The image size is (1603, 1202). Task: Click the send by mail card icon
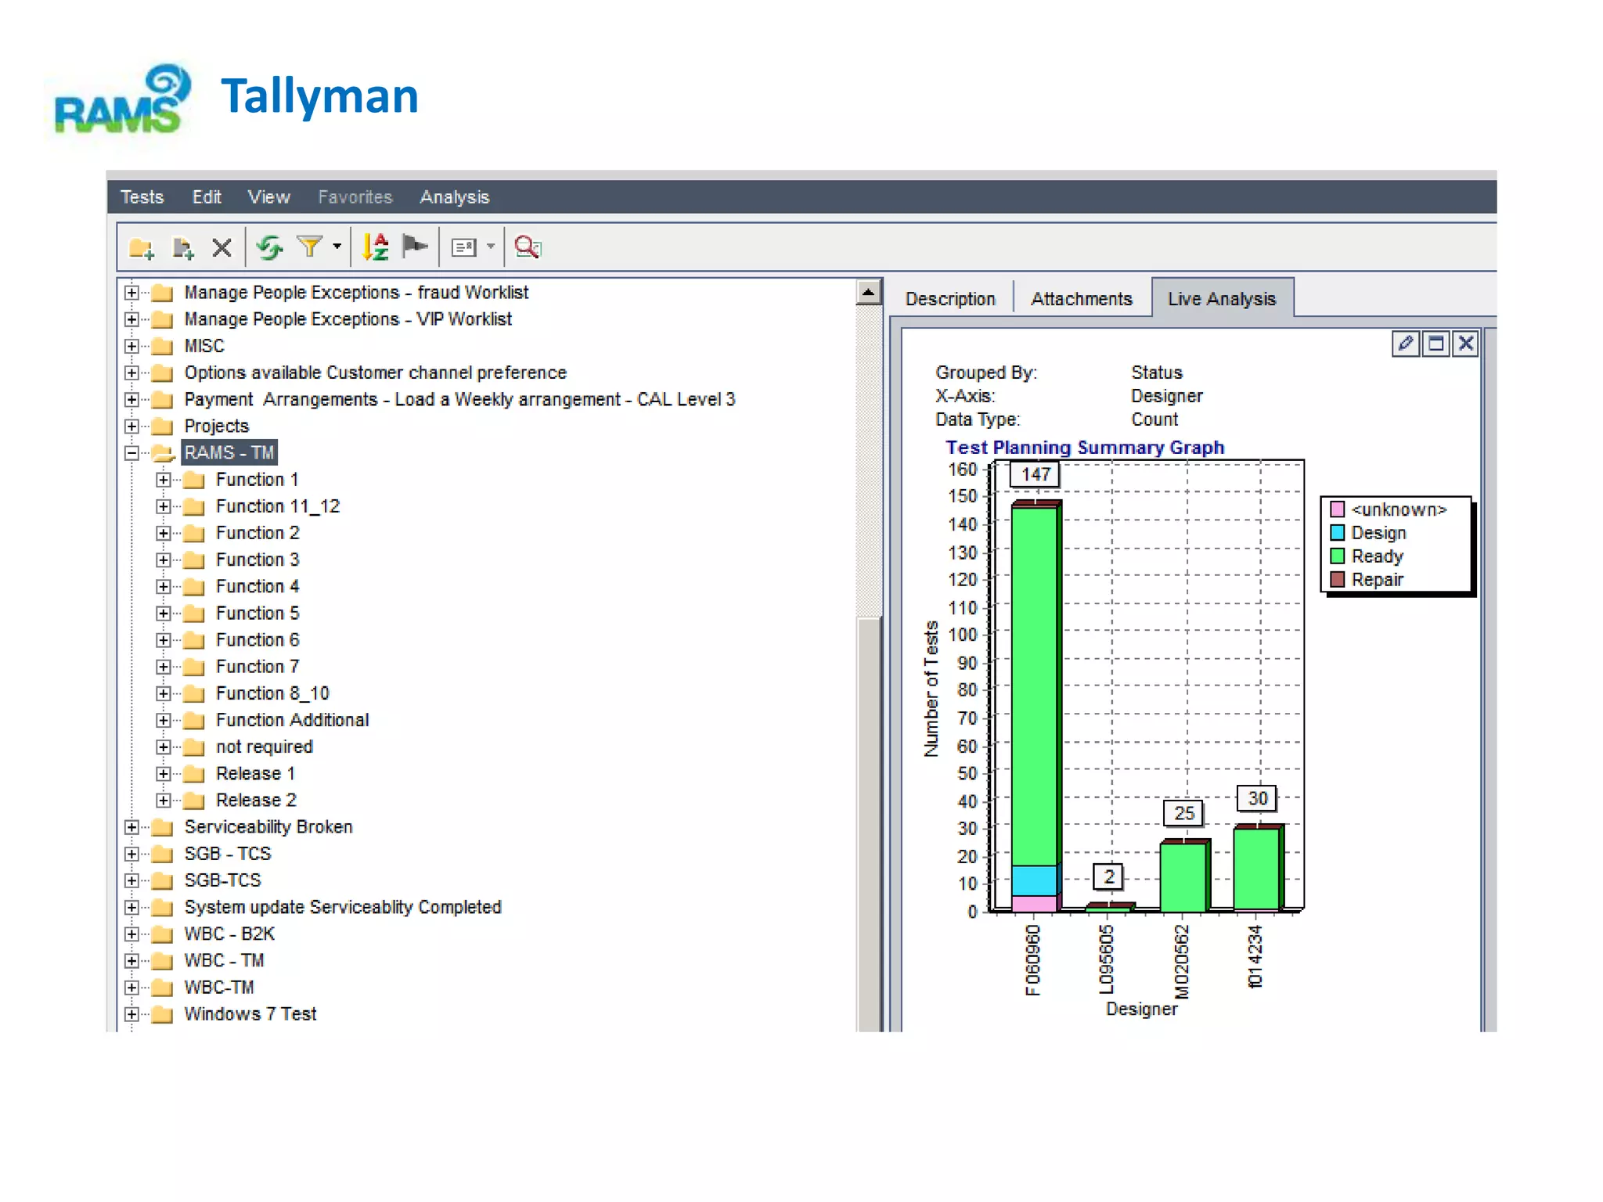464,248
